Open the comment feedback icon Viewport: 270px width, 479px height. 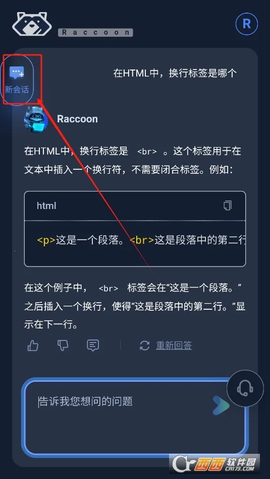tap(93, 346)
